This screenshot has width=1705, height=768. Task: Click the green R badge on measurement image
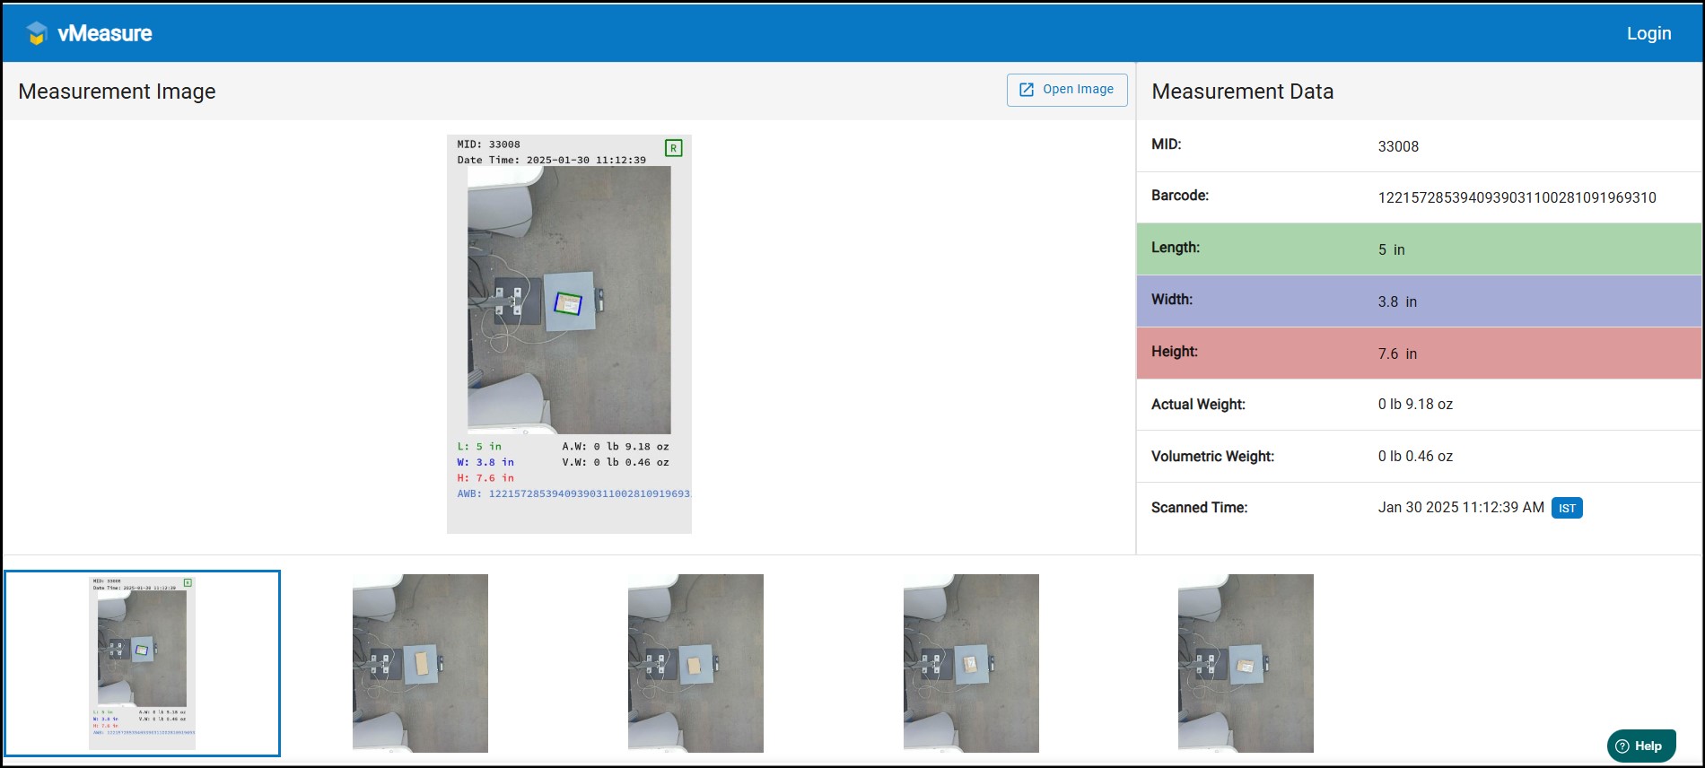pyautogui.click(x=673, y=148)
